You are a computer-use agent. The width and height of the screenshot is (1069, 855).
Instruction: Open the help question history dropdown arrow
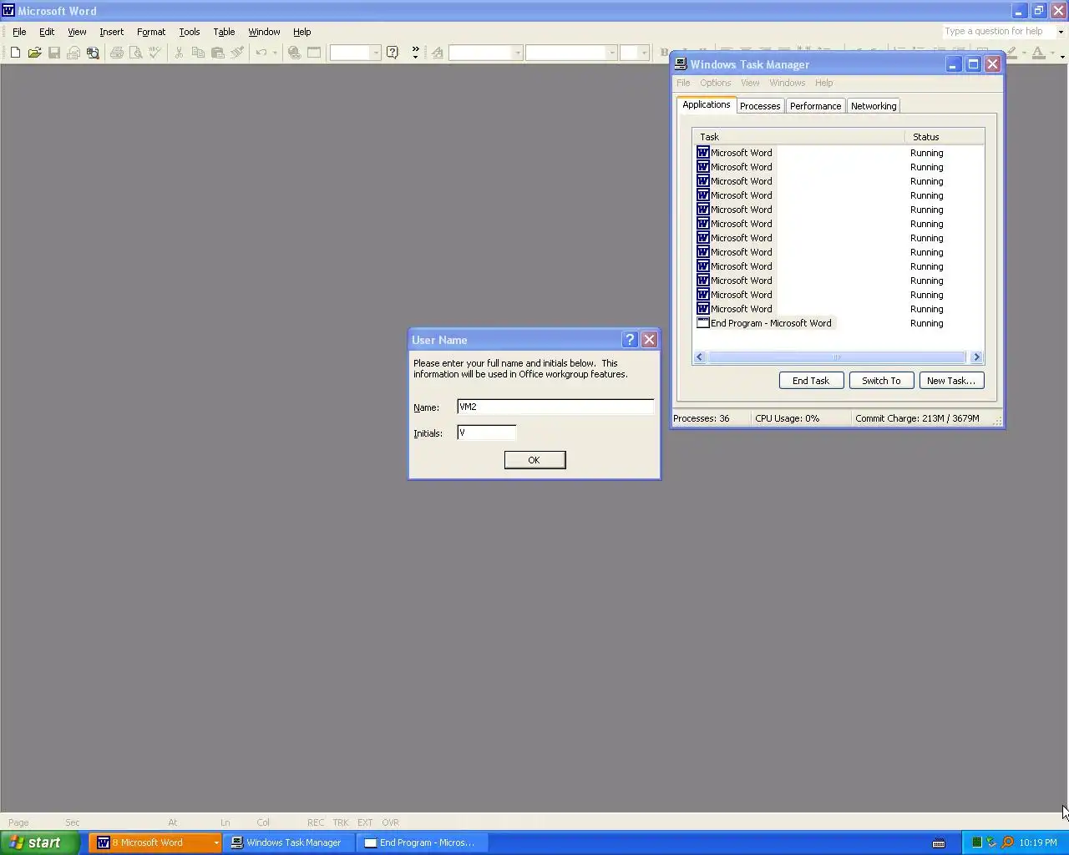(1061, 32)
